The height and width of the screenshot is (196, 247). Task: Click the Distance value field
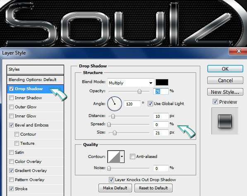tap(161, 116)
